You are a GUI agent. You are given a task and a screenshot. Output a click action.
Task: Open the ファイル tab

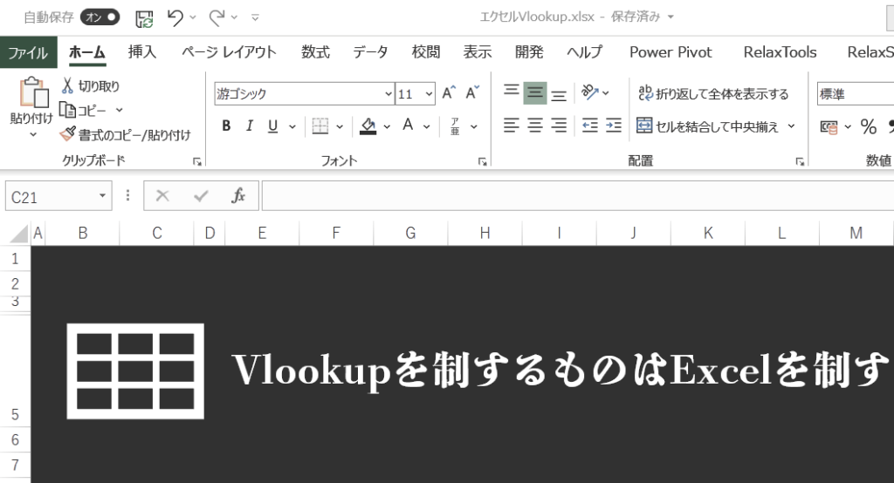[28, 52]
